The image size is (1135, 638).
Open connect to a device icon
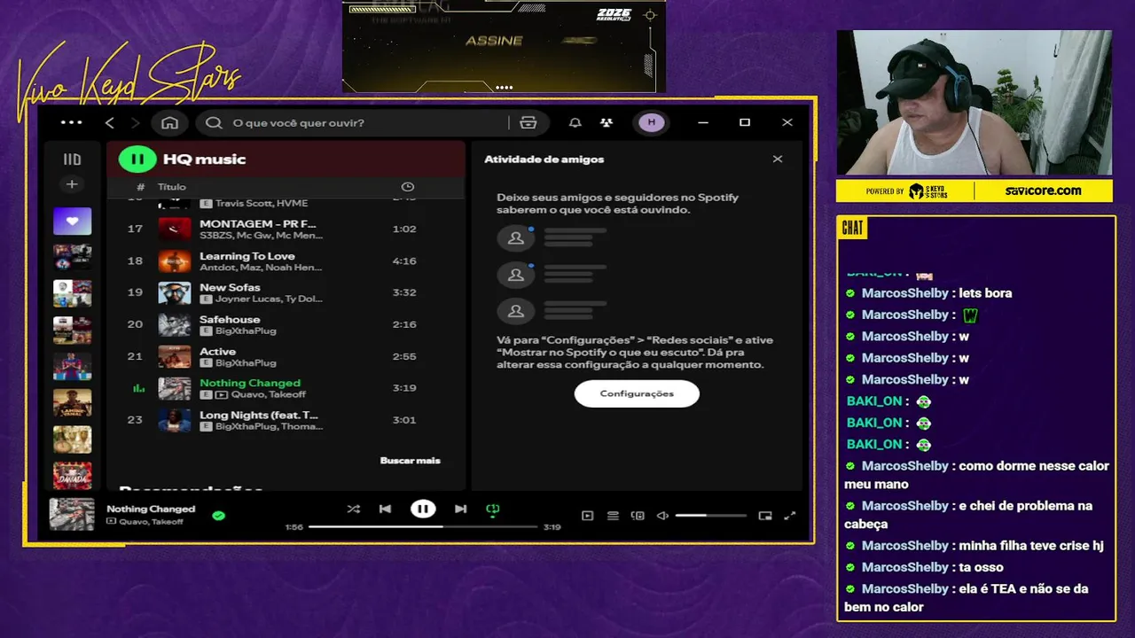click(x=638, y=516)
